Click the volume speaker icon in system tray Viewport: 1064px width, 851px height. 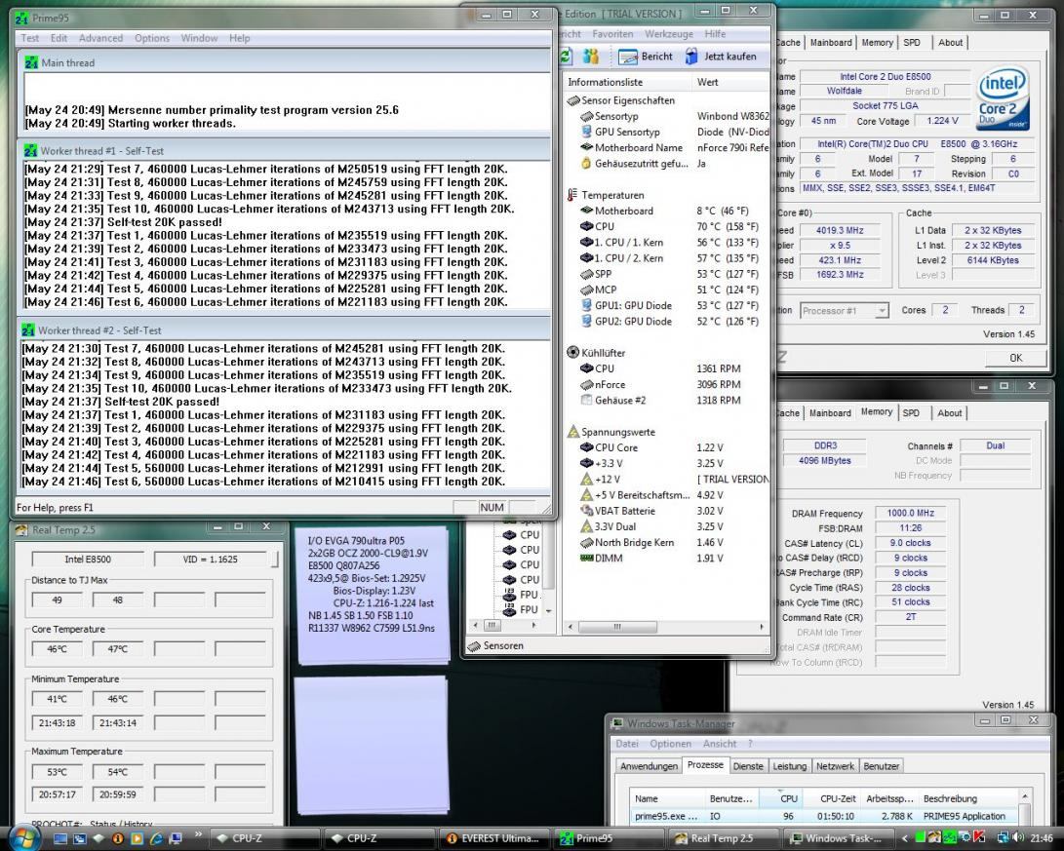click(1019, 838)
